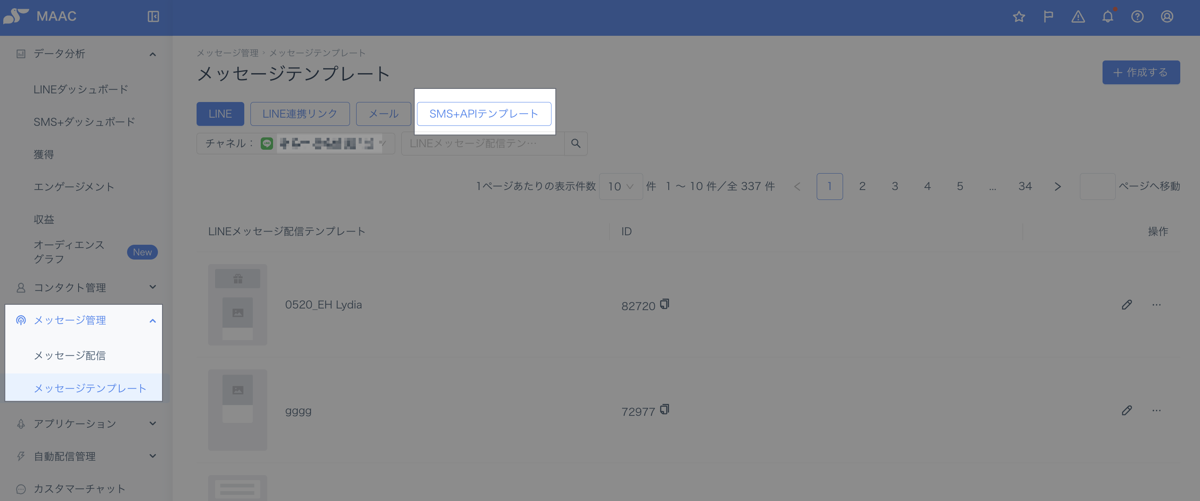
Task: Go to next page with right arrow
Action: tap(1057, 186)
